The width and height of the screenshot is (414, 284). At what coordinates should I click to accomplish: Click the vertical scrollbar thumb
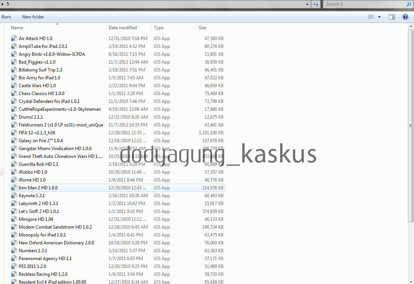[411, 126]
